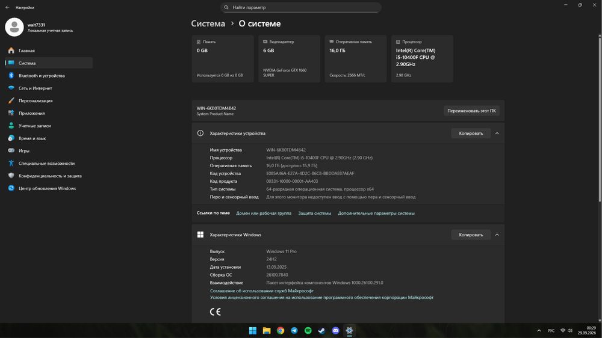Collapse the Характеристики устройства section
Screen dimensions: 602x338
(x=497, y=133)
